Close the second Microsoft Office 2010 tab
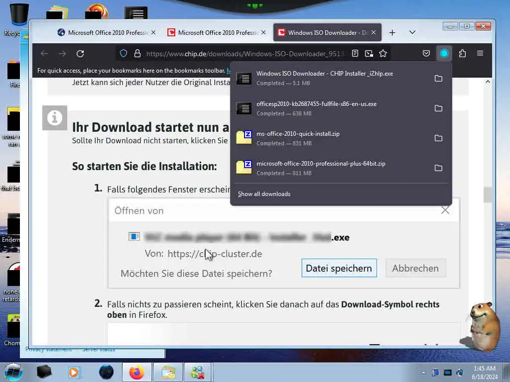 263,32
